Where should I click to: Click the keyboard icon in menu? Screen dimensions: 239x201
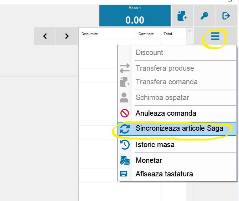(x=124, y=174)
